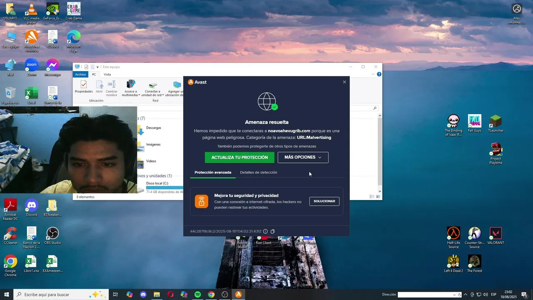The width and height of the screenshot is (533, 300).
Task: Open the Conectar a unidad de red dropdown
Action: [x=152, y=88]
